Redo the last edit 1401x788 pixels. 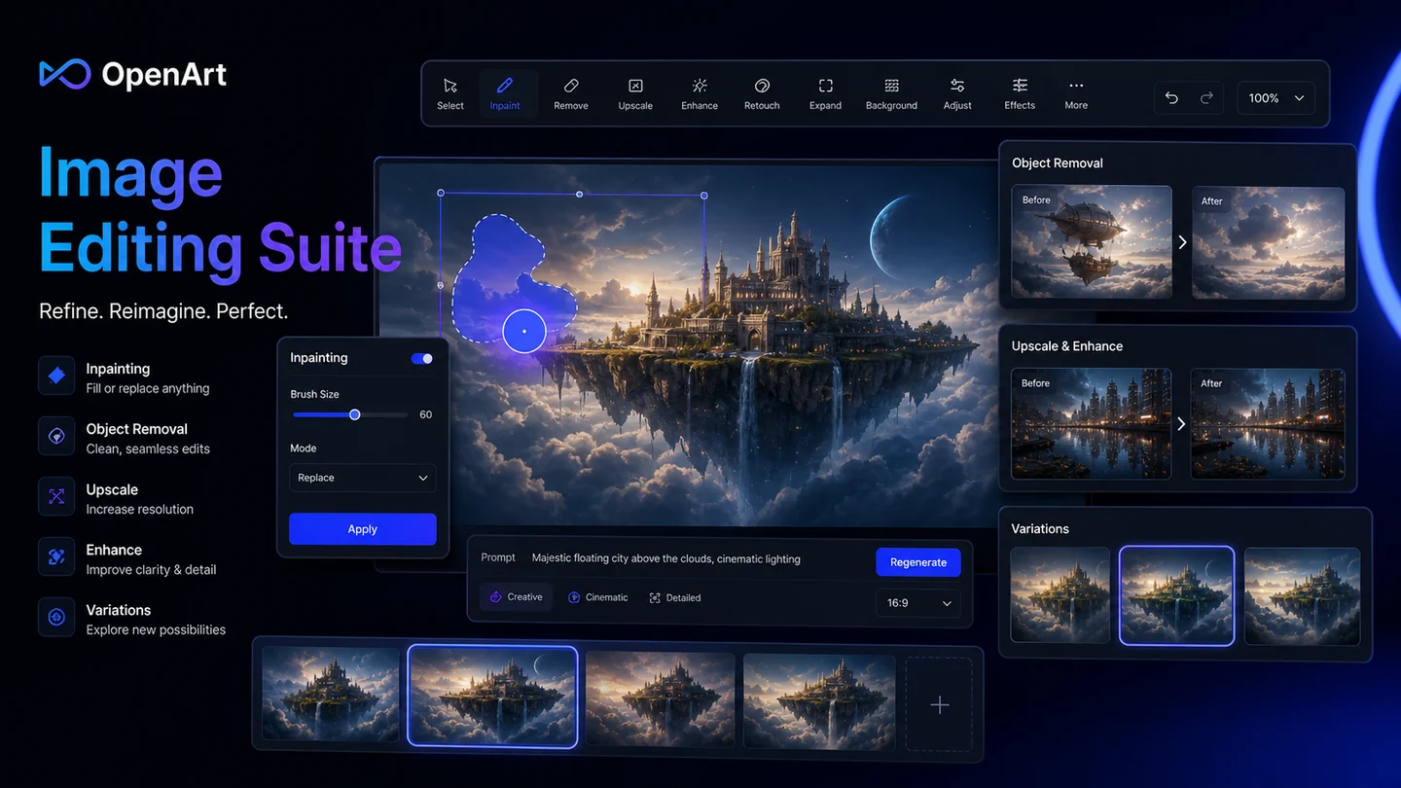coord(1206,98)
